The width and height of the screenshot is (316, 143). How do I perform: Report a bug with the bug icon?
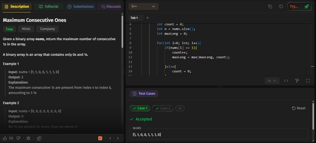[x=28, y=138]
